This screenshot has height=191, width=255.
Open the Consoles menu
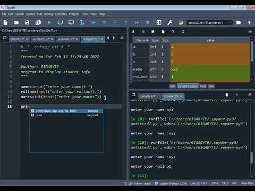click(x=61, y=14)
